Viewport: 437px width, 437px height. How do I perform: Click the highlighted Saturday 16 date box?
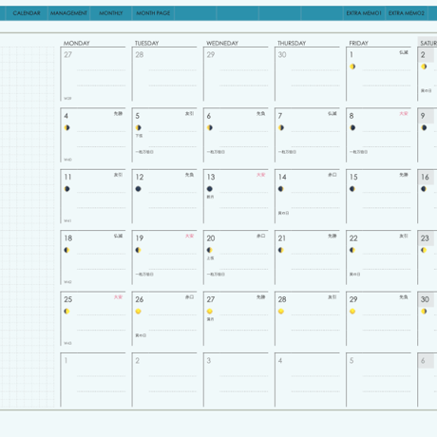coord(426,177)
